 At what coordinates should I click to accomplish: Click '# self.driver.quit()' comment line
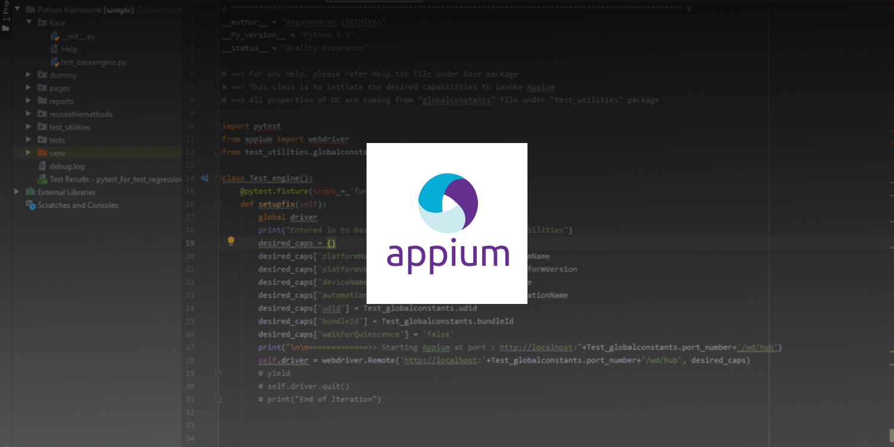(x=304, y=387)
